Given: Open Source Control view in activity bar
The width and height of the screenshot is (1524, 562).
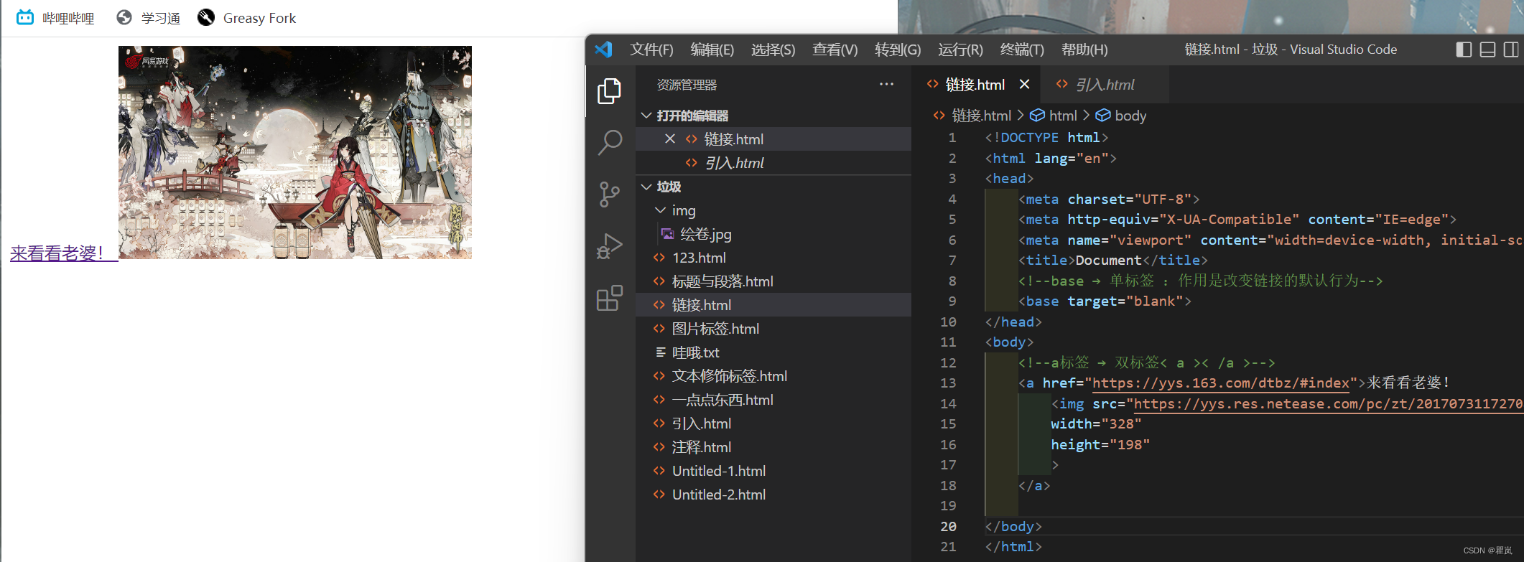Looking at the screenshot, I should (x=609, y=194).
